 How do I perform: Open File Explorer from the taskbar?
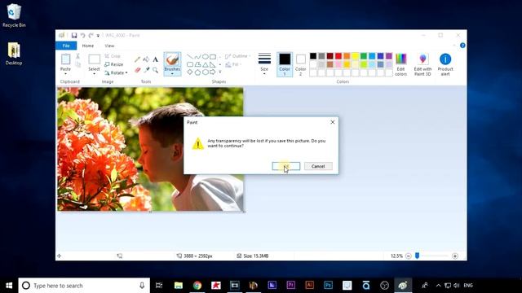(x=179, y=286)
